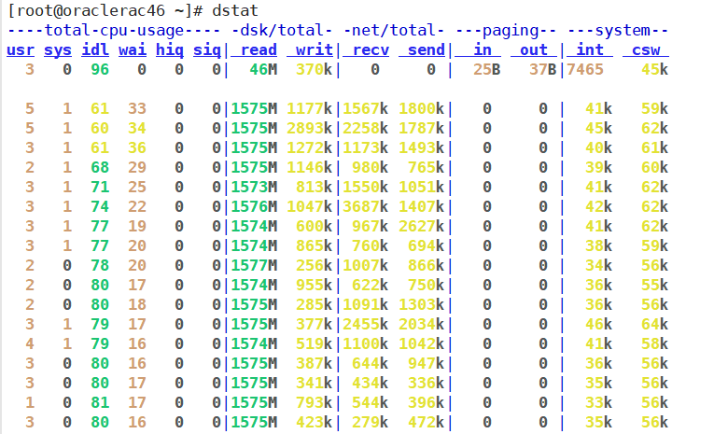Viewport: 728px width, 434px height.
Task: Click the send column header
Action: (422, 49)
